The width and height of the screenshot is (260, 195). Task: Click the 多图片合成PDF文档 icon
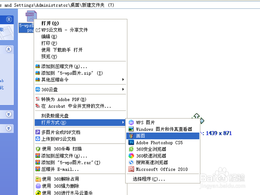pos(38,132)
